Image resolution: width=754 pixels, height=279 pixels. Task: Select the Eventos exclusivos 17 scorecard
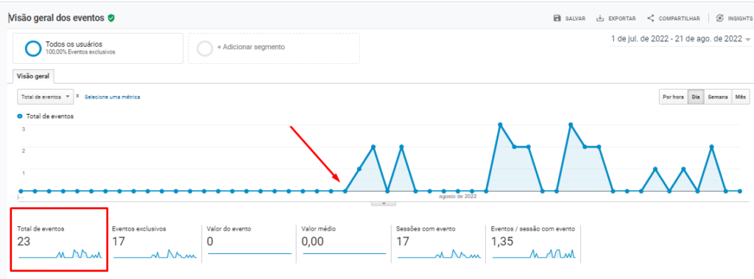coord(155,243)
